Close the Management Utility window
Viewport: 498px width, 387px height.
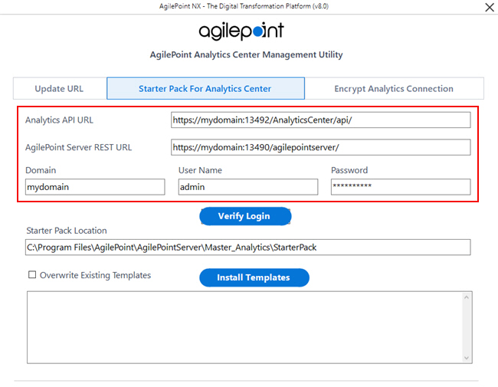coord(490,8)
